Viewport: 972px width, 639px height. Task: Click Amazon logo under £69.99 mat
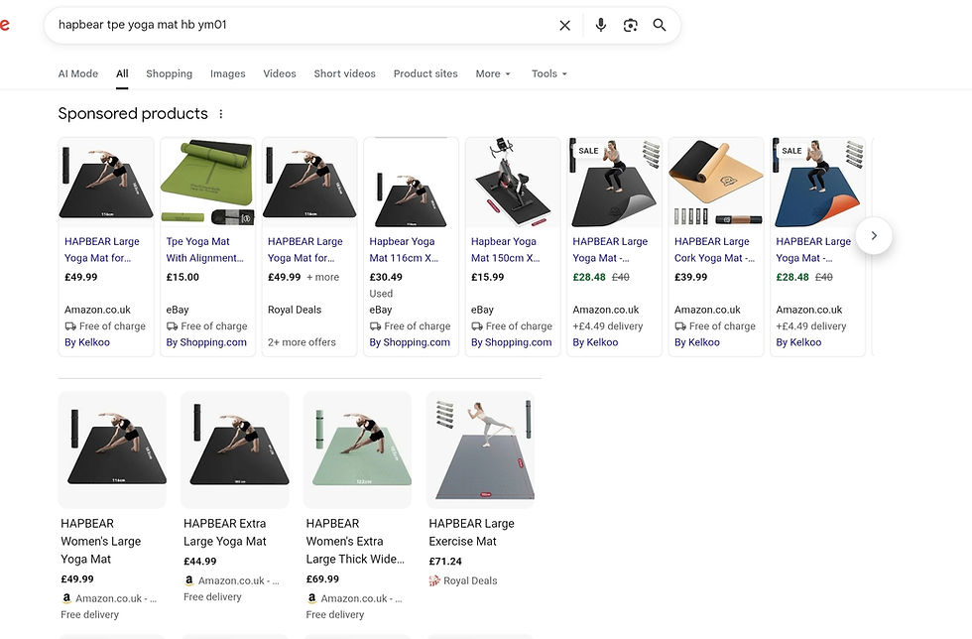[x=311, y=598]
